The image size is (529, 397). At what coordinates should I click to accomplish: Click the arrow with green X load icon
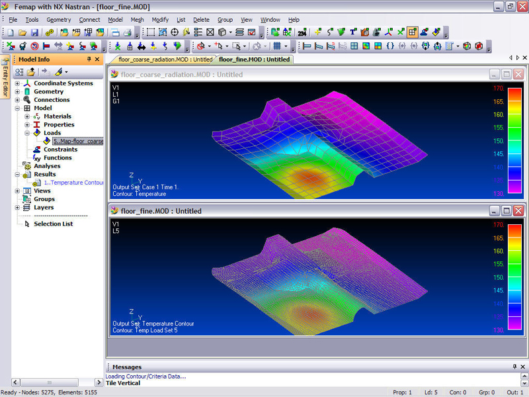tap(118, 46)
